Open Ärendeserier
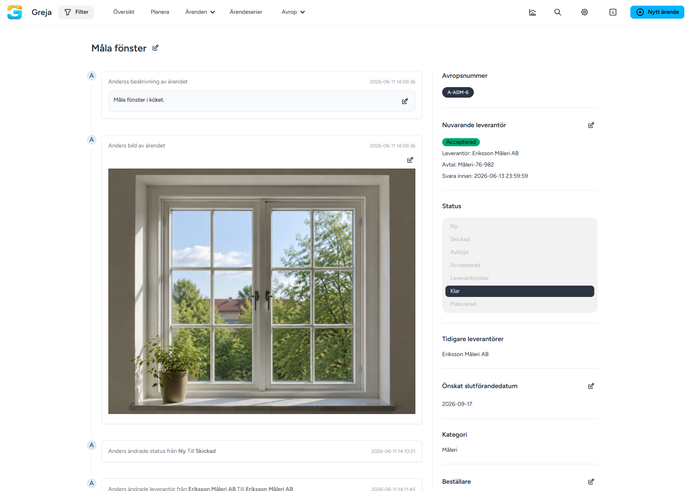The image size is (688, 491). [246, 12]
